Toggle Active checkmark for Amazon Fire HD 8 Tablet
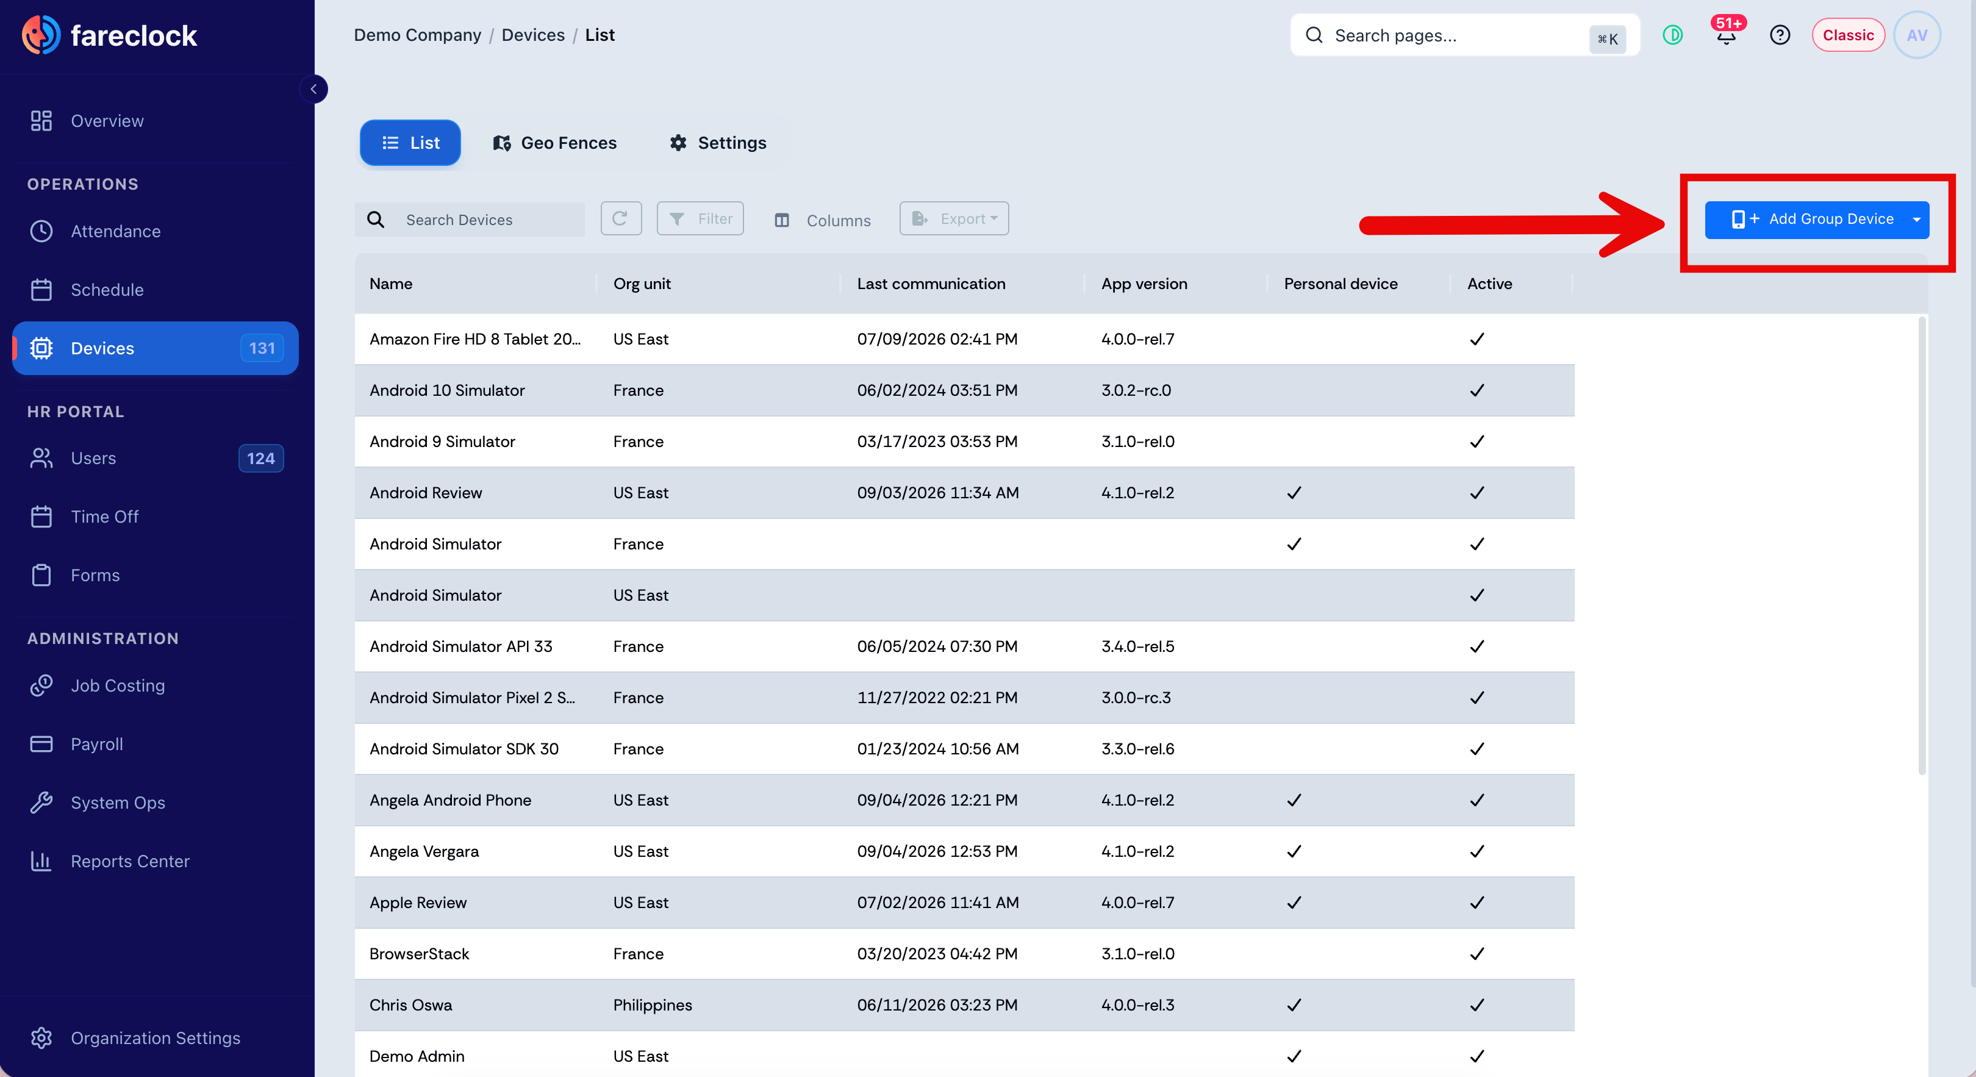This screenshot has width=1976, height=1077. coord(1477,339)
